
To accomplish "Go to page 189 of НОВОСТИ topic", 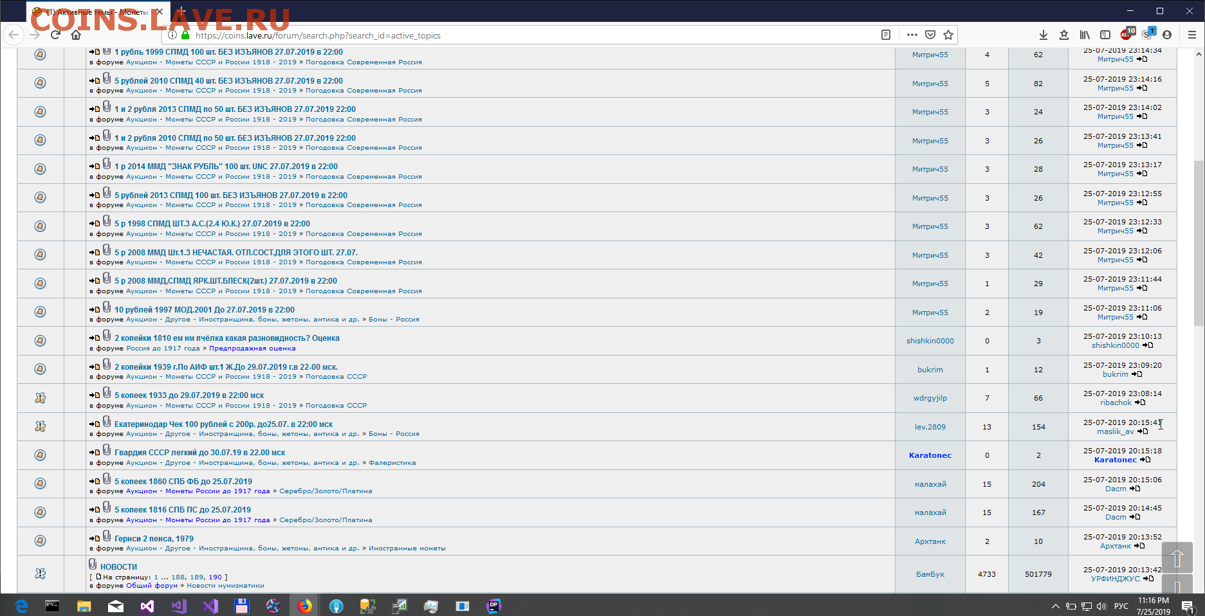I will click(197, 577).
